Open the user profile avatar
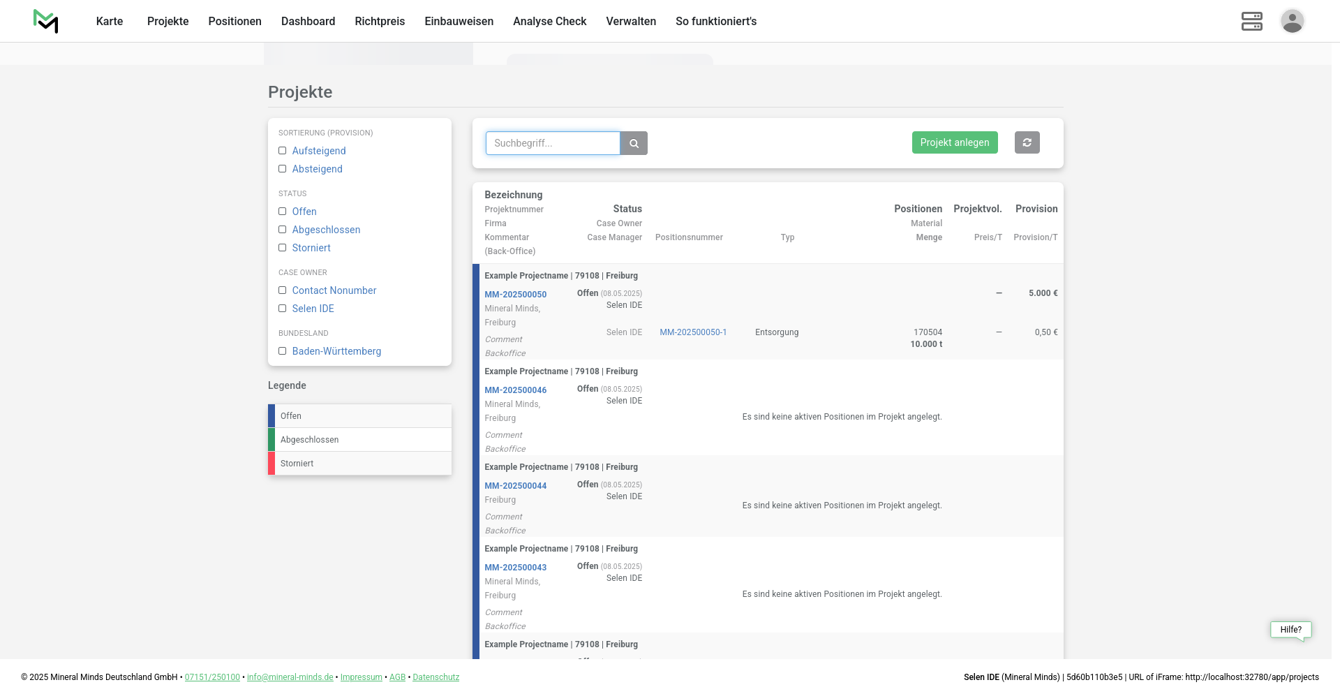1340x694 pixels. click(x=1292, y=21)
